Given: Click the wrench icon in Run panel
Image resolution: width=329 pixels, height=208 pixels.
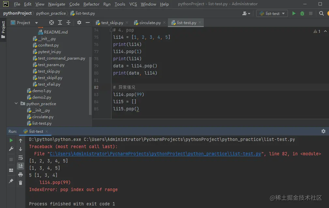Looking at the screenshot, I should 11,149.
